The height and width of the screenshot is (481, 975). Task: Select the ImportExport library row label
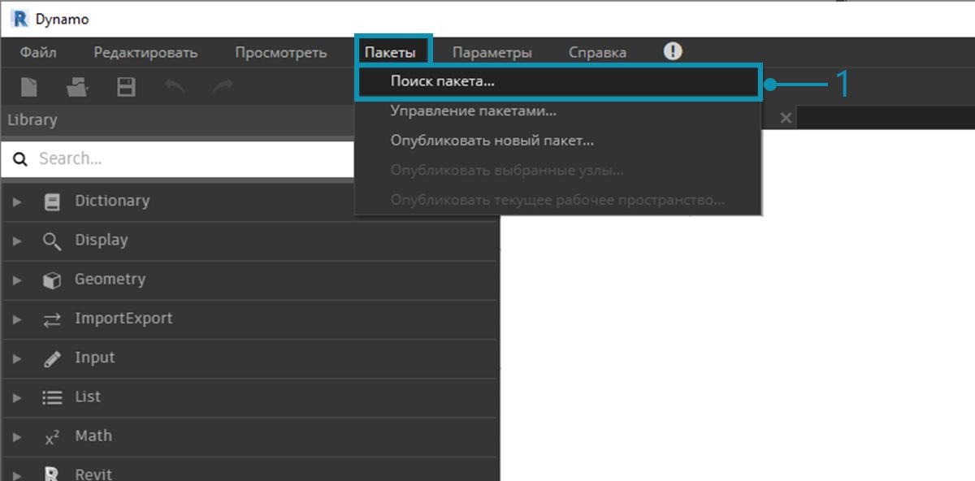(x=123, y=318)
